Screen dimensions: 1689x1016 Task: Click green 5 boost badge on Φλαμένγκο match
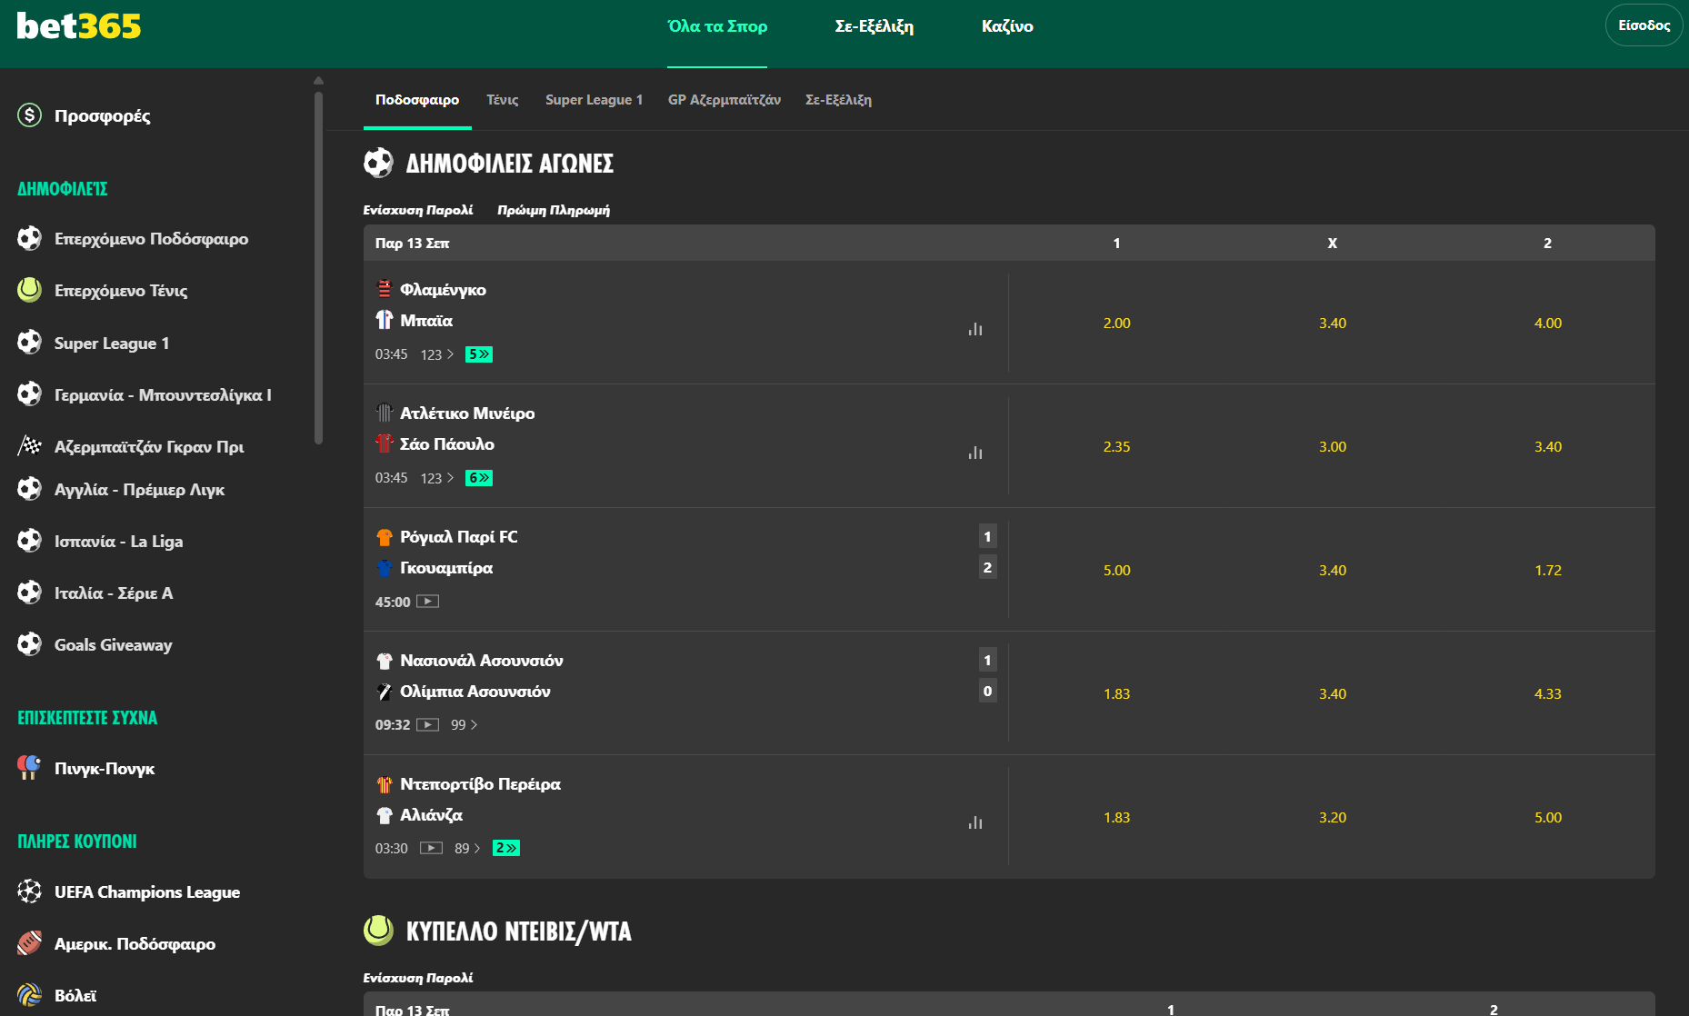click(479, 354)
